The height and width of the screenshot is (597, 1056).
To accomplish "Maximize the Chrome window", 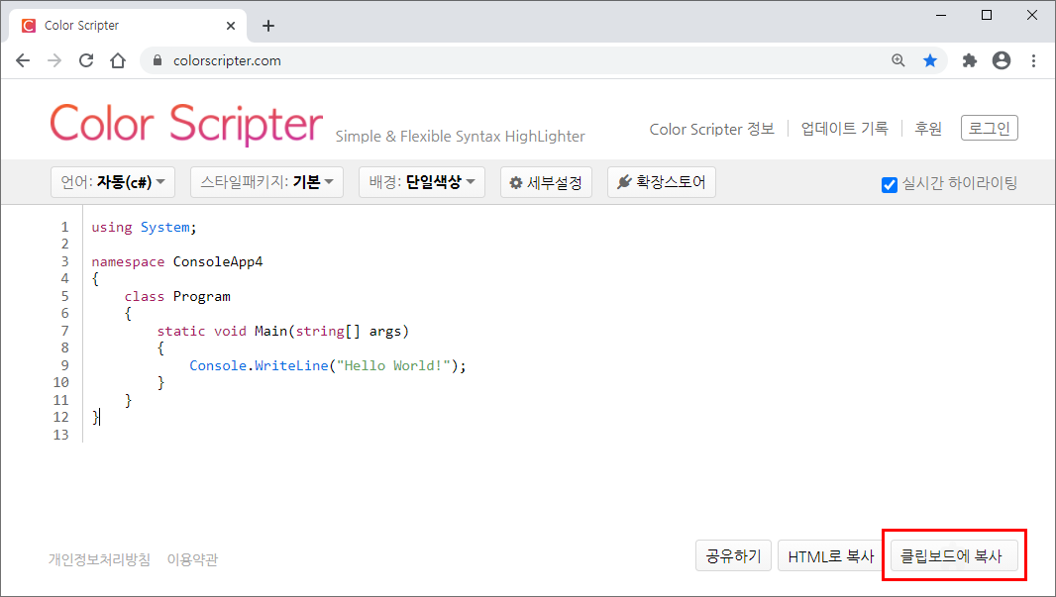I will [987, 16].
